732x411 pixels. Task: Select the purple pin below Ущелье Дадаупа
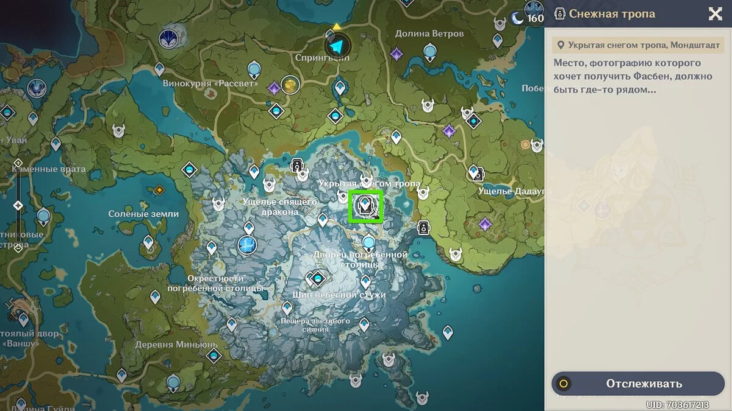click(485, 225)
